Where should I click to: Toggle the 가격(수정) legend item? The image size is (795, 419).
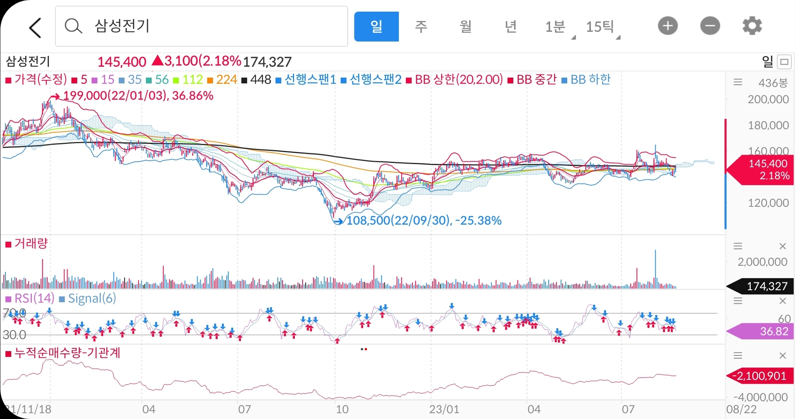36,80
